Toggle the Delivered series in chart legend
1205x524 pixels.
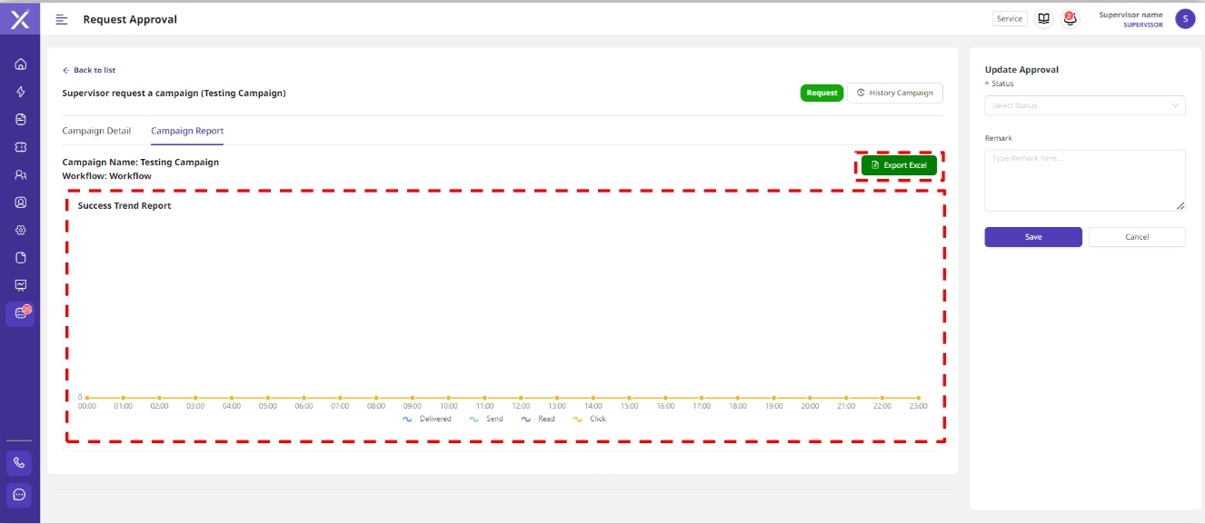click(x=427, y=419)
